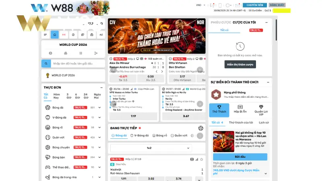This screenshot has width=322, height=181.
Task: Click the soccer ball icon beside Đang Trực Tiếp
Action: coord(200,128)
